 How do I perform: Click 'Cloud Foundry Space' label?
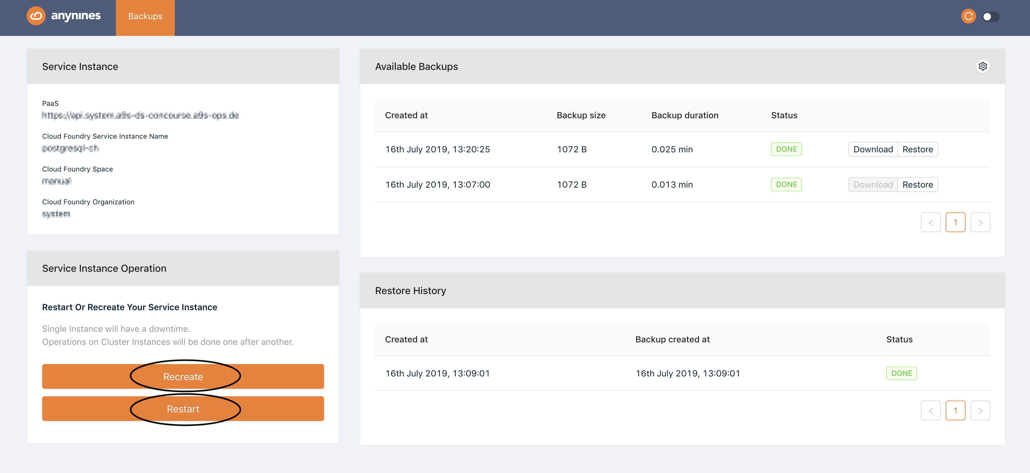[77, 169]
